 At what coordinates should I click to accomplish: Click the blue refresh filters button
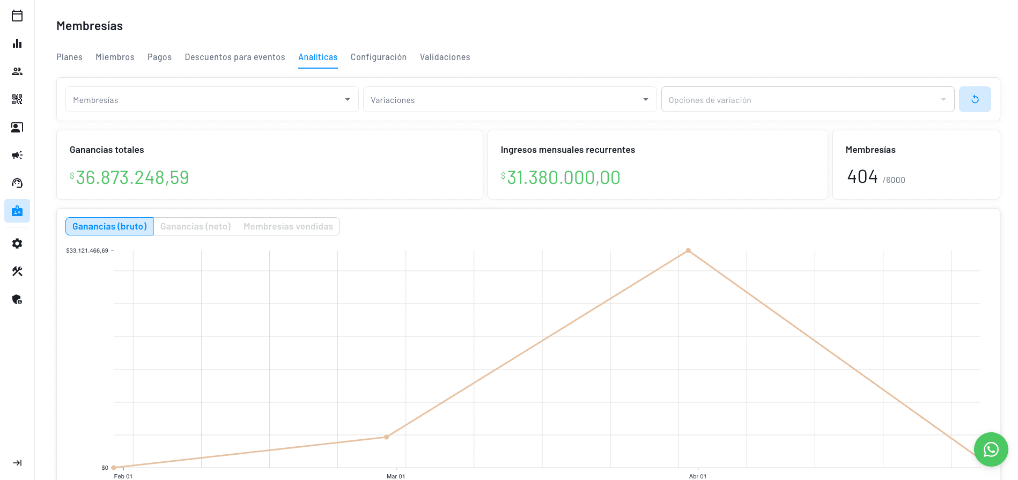click(x=975, y=99)
